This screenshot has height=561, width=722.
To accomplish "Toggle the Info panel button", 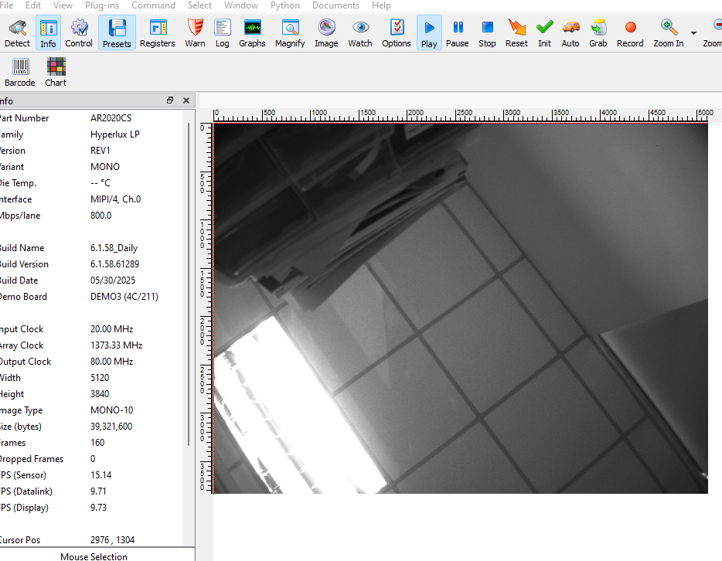I will tap(48, 32).
